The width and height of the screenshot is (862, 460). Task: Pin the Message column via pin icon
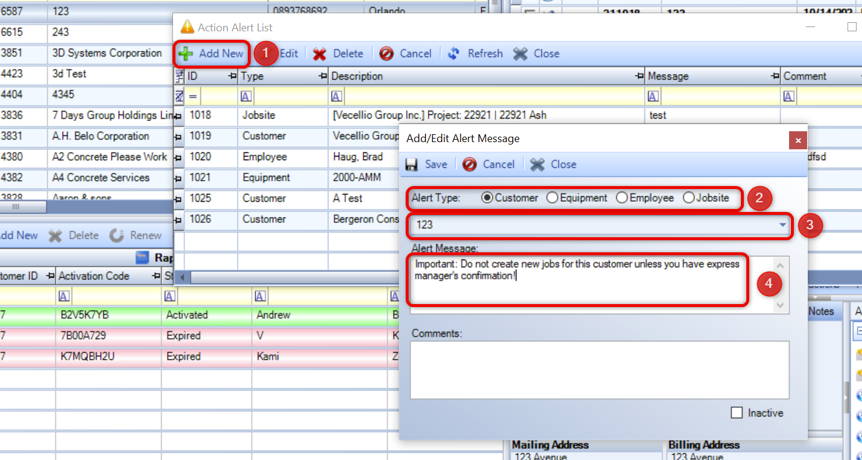tap(776, 76)
